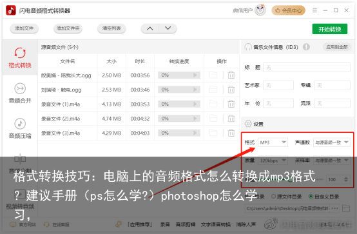
Task: Open the 消除人声 recommended app link
Action: 246,225
